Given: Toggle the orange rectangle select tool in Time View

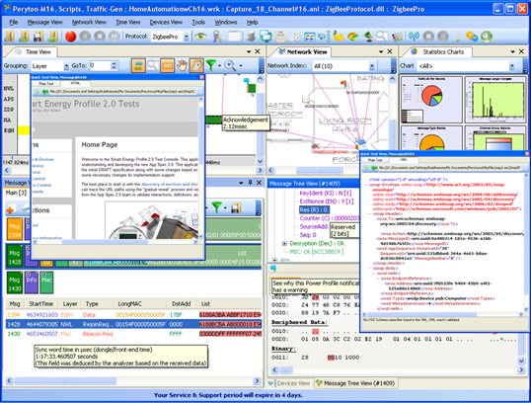Looking at the screenshot, I should pos(167,65).
